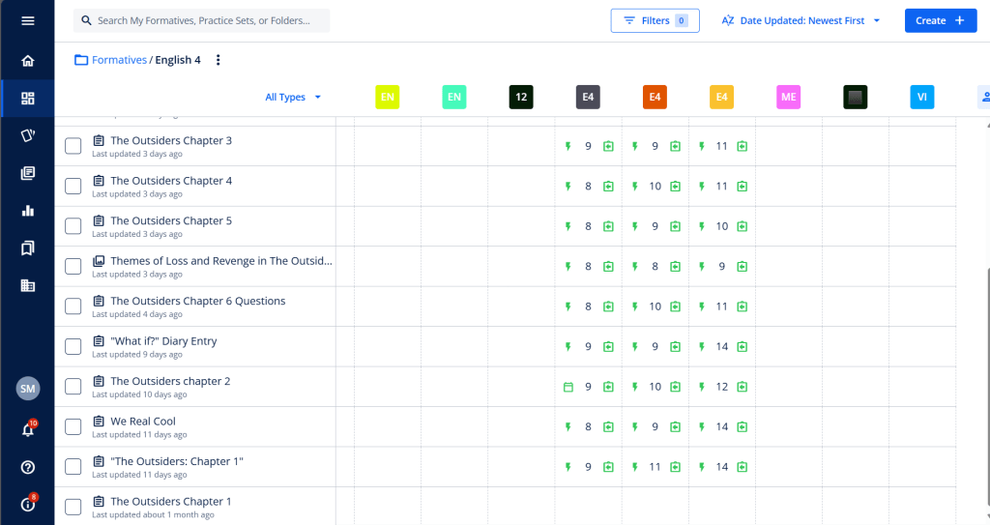This screenshot has width=990, height=525.
Task: Expand the All Types dropdown
Action: coord(293,97)
